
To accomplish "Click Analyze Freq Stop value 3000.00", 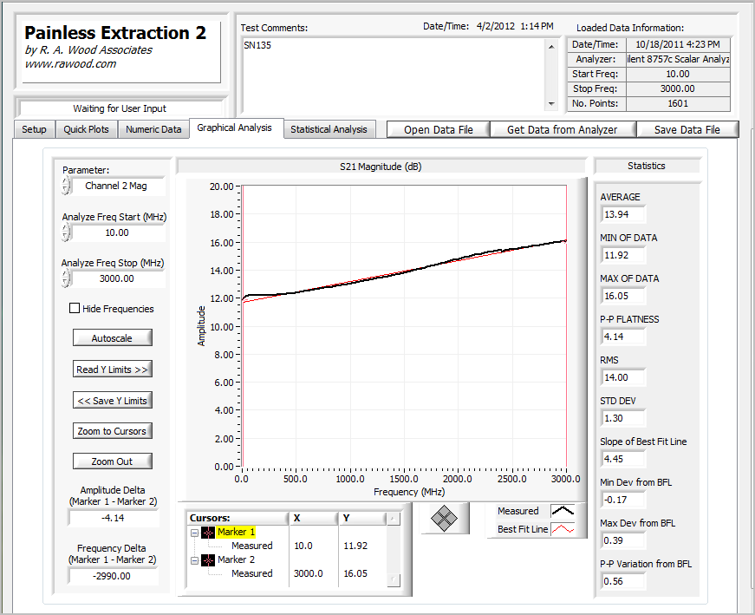I will point(118,278).
